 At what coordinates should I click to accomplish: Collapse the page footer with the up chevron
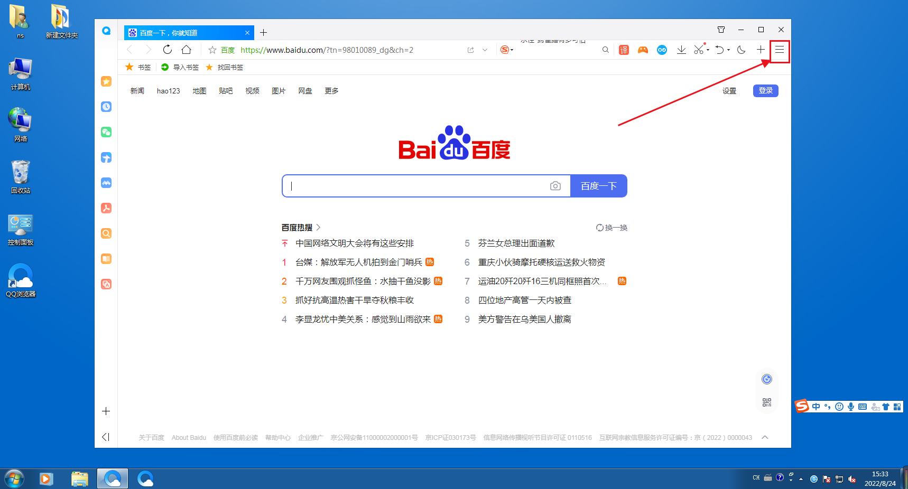tap(765, 437)
